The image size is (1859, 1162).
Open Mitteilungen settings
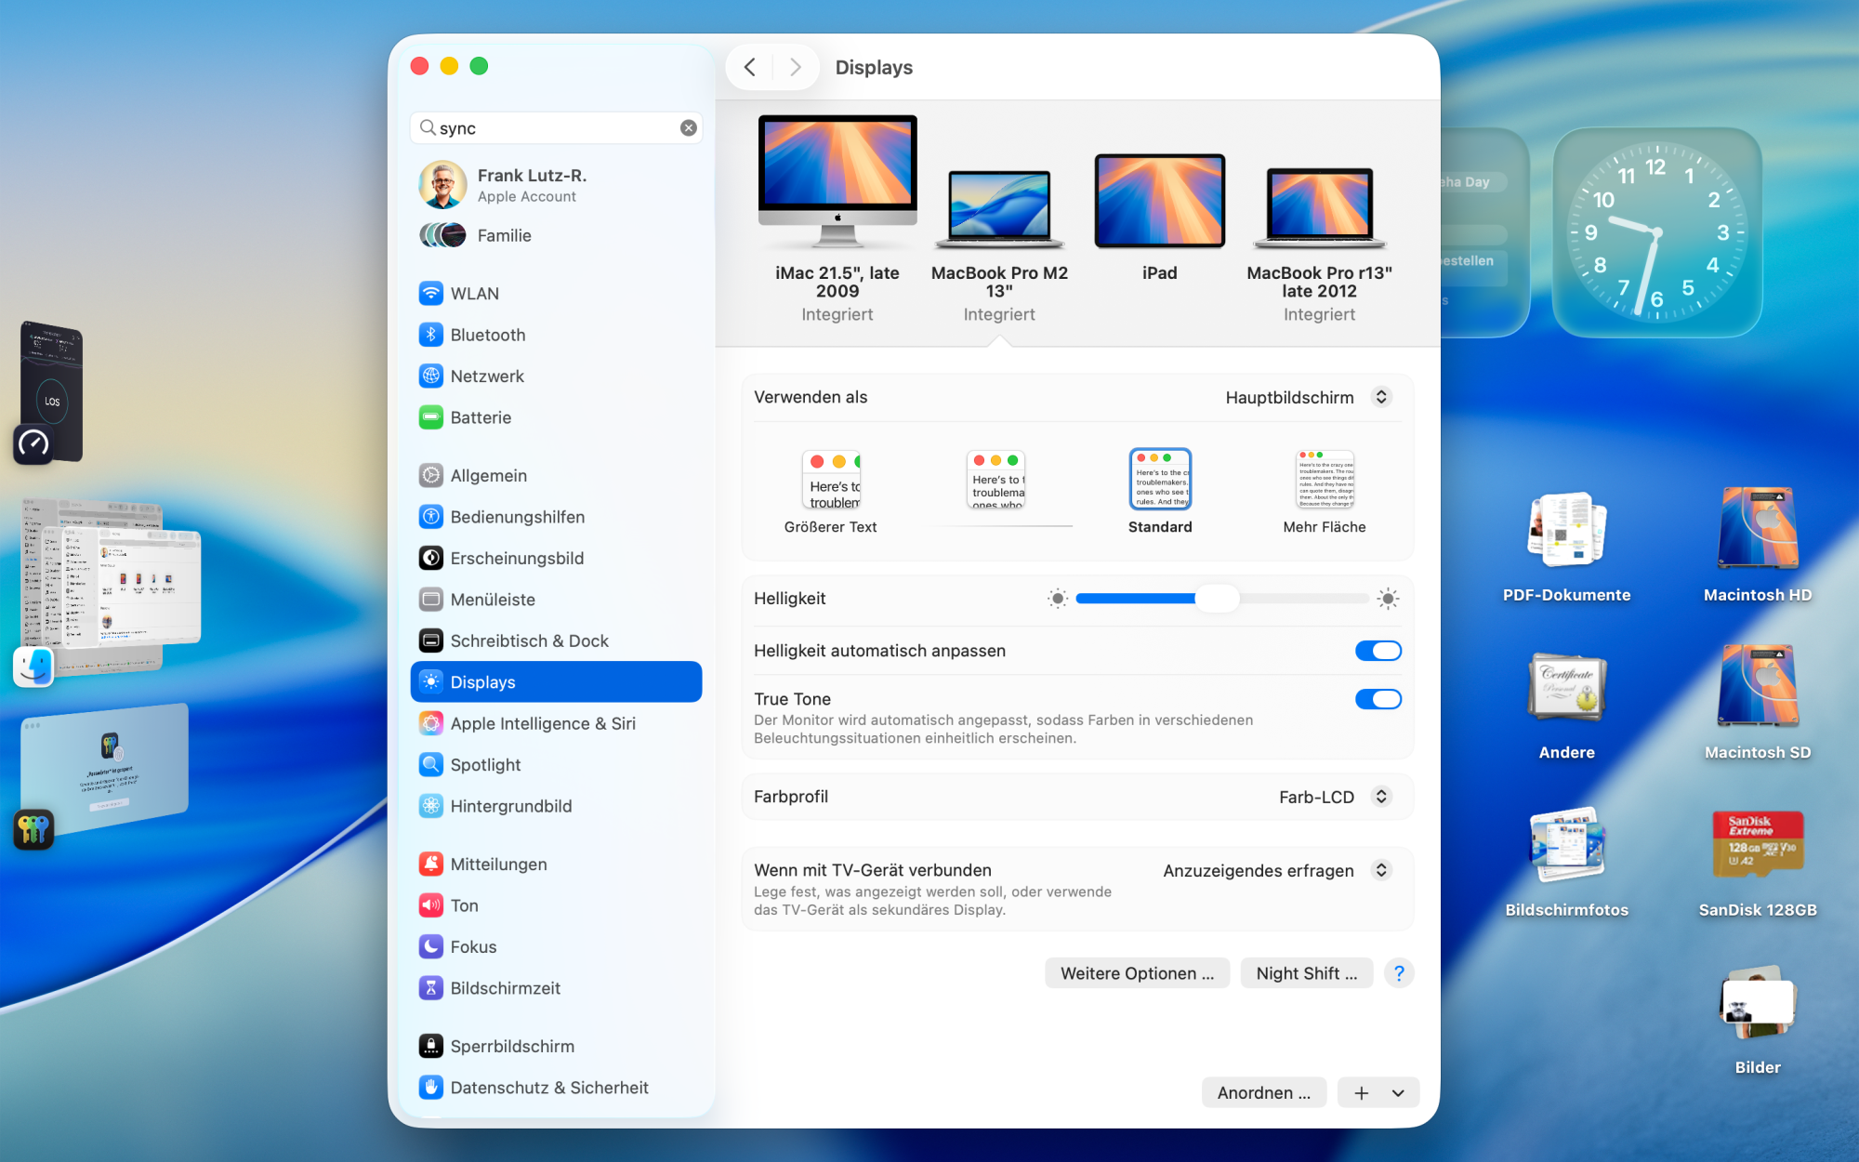coord(498,864)
